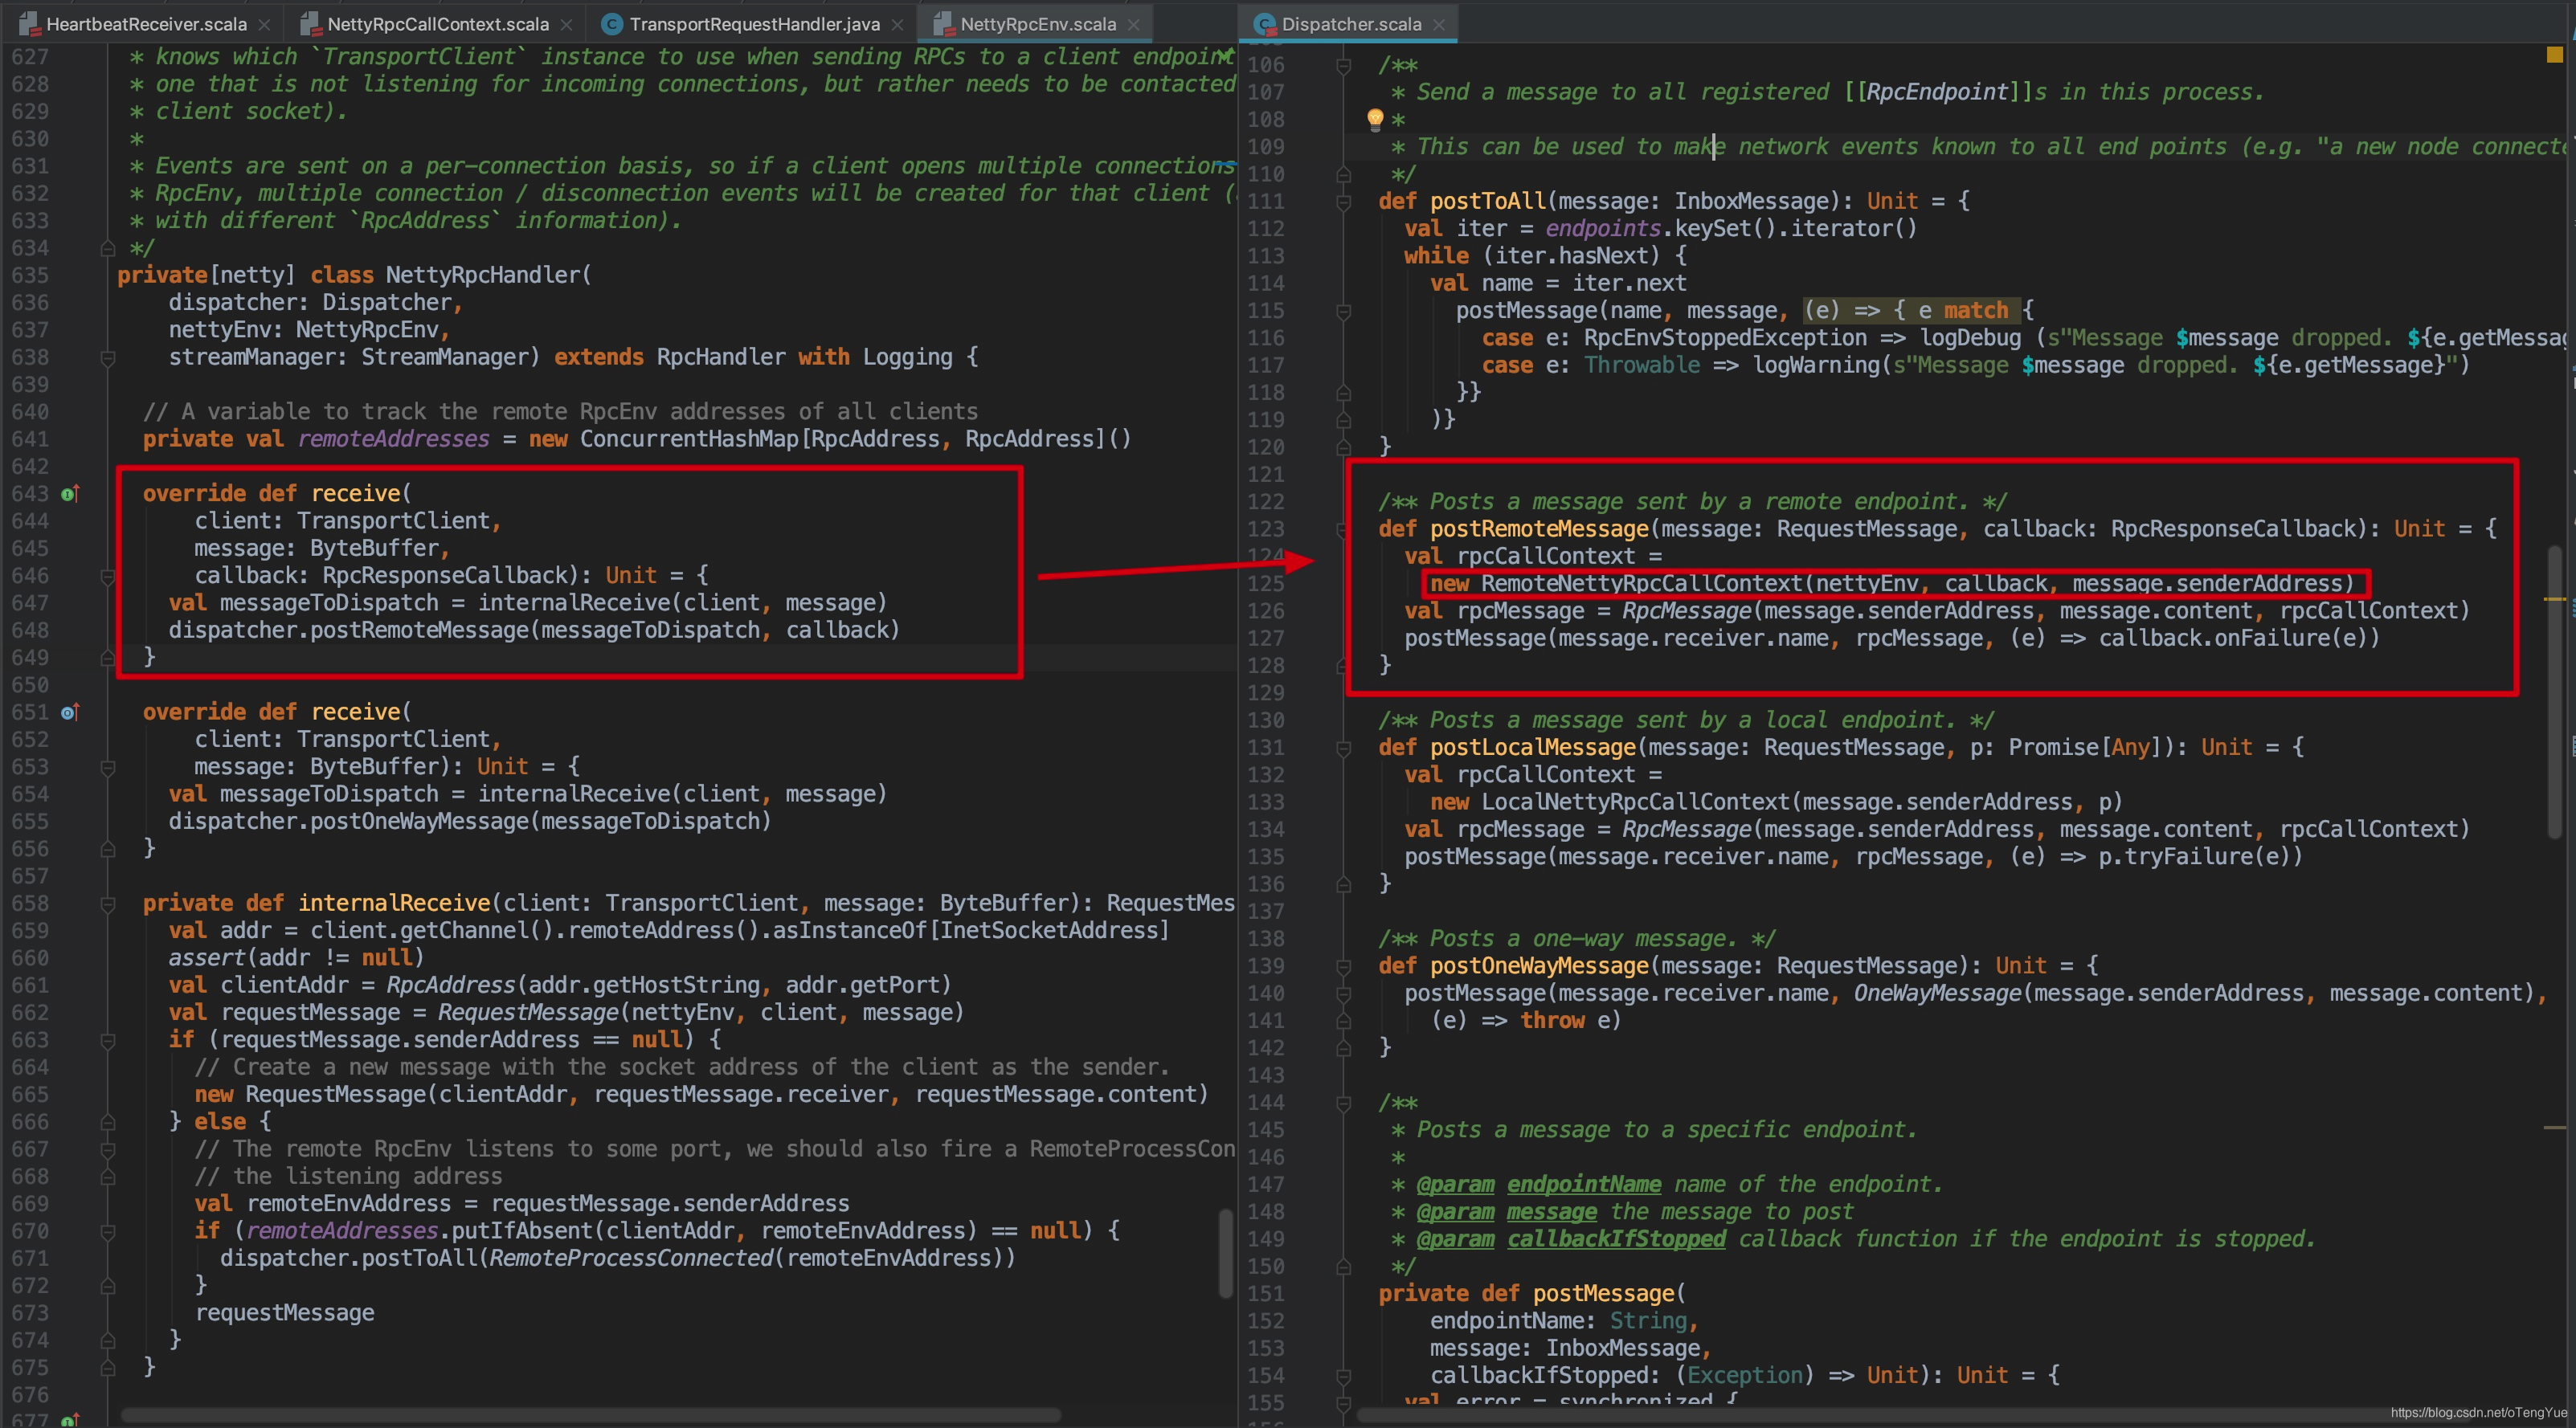Viewport: 2576px width, 1428px height.
Task: Click RpcEnvStoppedException on line 116
Action: [1725, 339]
